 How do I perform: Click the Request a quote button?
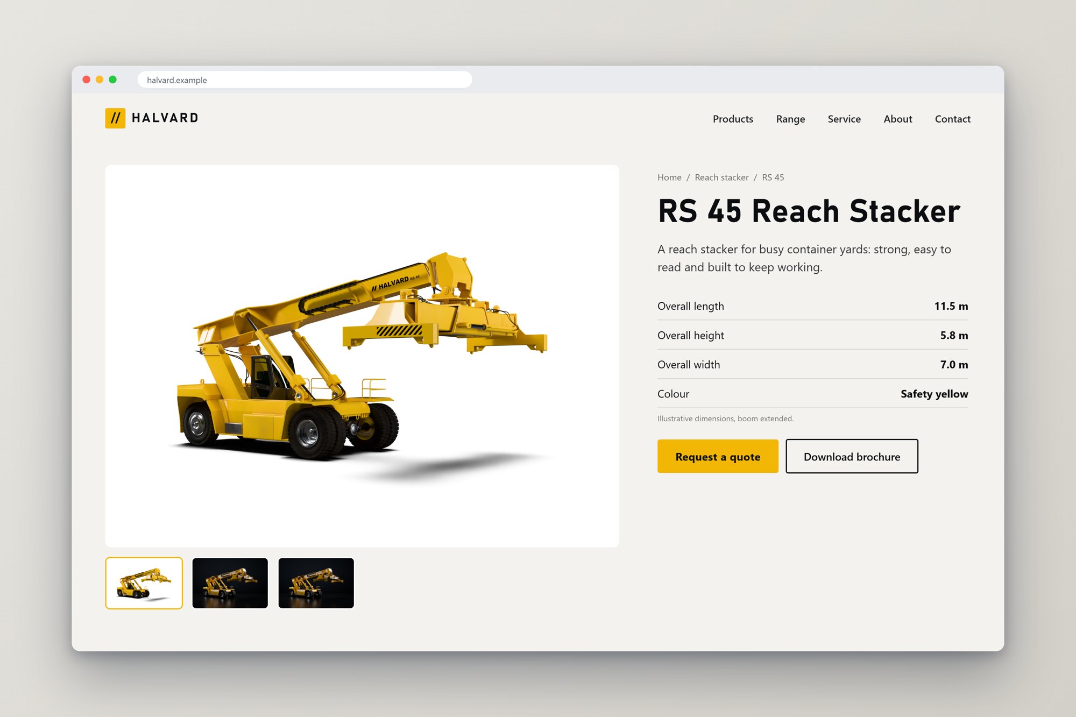(718, 456)
